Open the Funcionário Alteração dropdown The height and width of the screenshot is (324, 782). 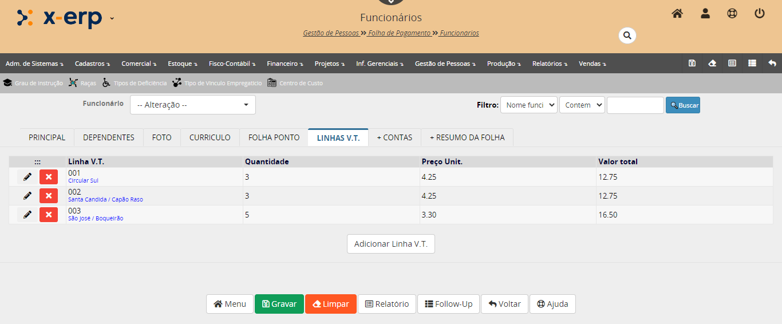pyautogui.click(x=192, y=105)
